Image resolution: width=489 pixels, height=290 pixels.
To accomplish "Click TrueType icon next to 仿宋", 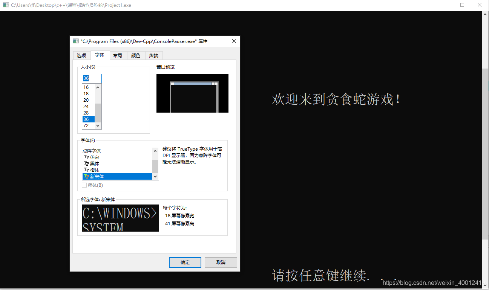I will tap(86, 157).
